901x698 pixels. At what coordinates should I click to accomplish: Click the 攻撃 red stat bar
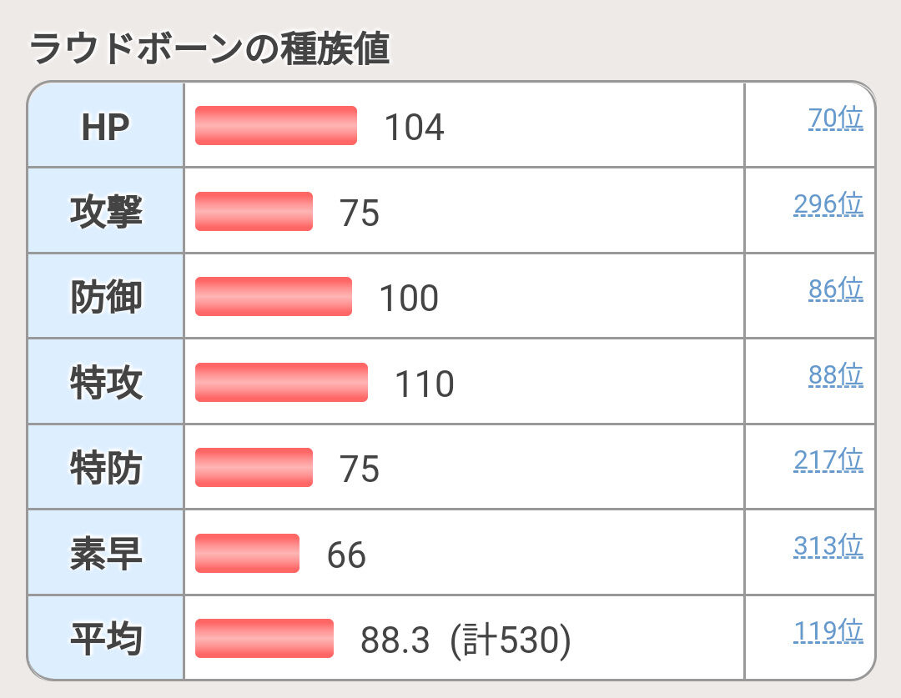pos(254,212)
